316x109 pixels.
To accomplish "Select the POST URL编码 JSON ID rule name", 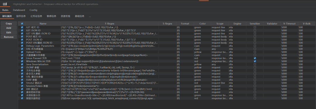I will pyautogui.click(x=39, y=43).
